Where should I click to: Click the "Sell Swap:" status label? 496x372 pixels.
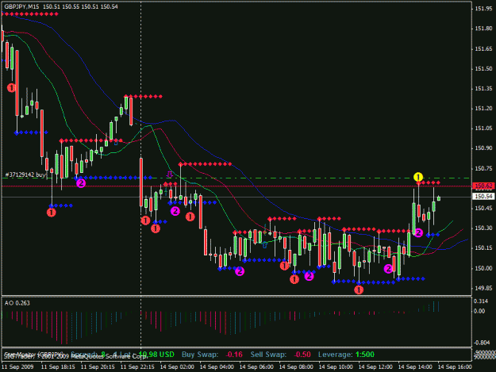[268, 355]
